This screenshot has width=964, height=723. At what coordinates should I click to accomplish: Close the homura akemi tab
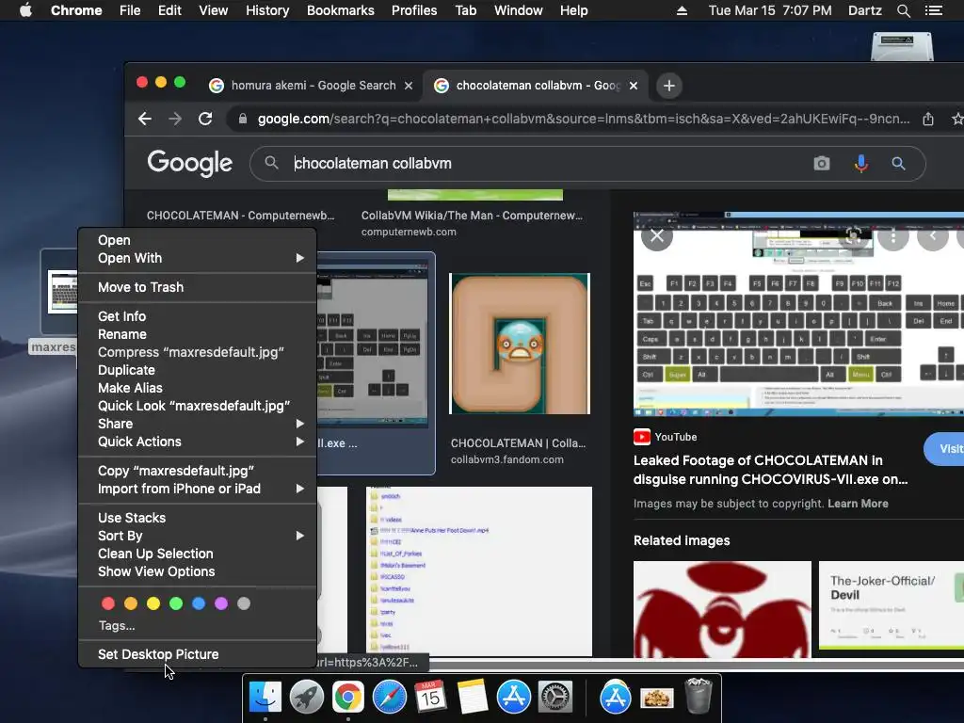(x=409, y=86)
